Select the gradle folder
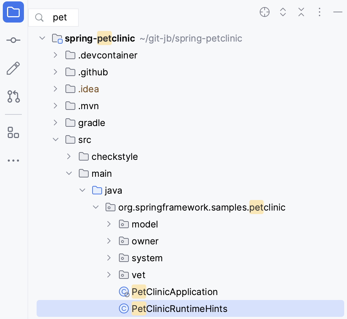Viewport: 347px width, 319px height. click(91, 123)
